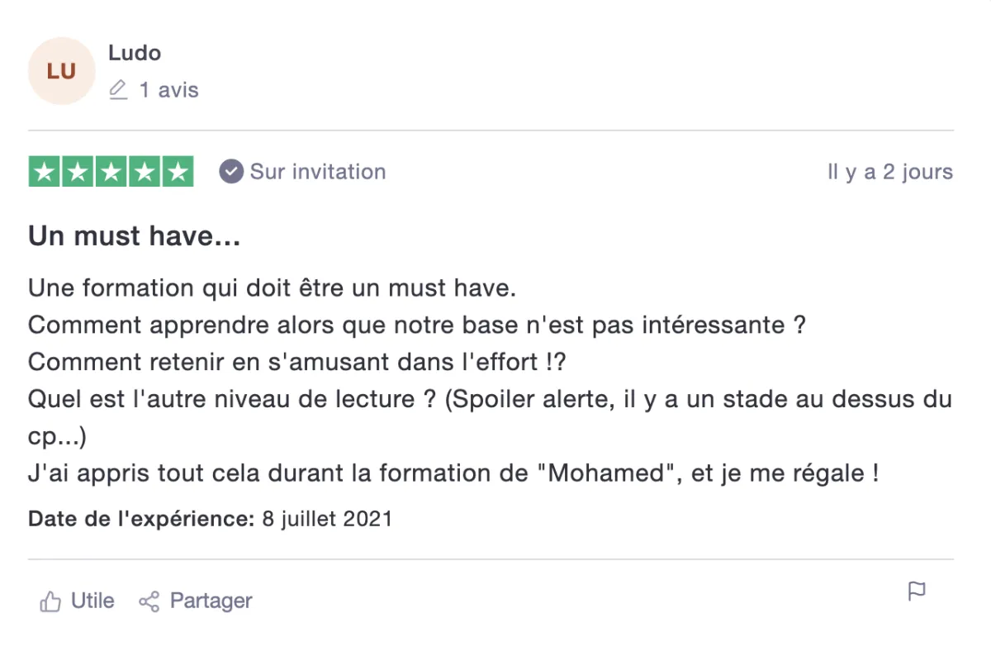Click the thumbs-up icon
991x651 pixels.
pos(50,601)
